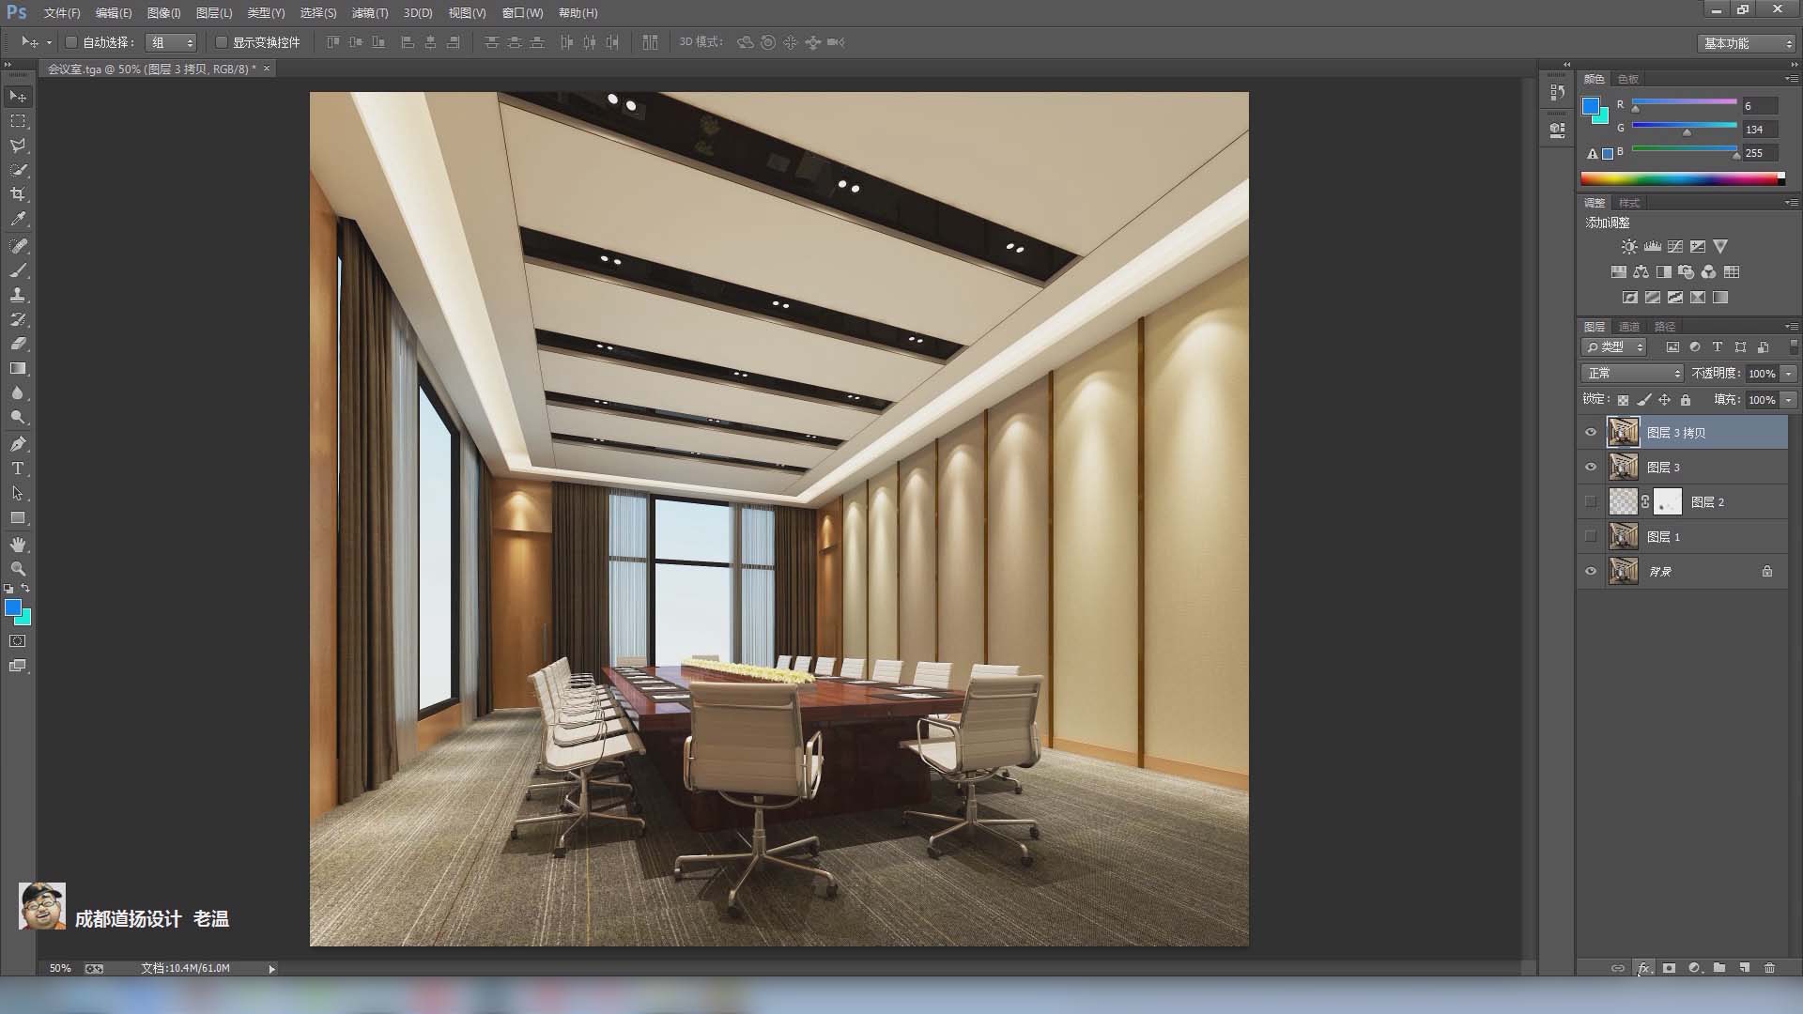Create a new layer group

(x=1719, y=968)
